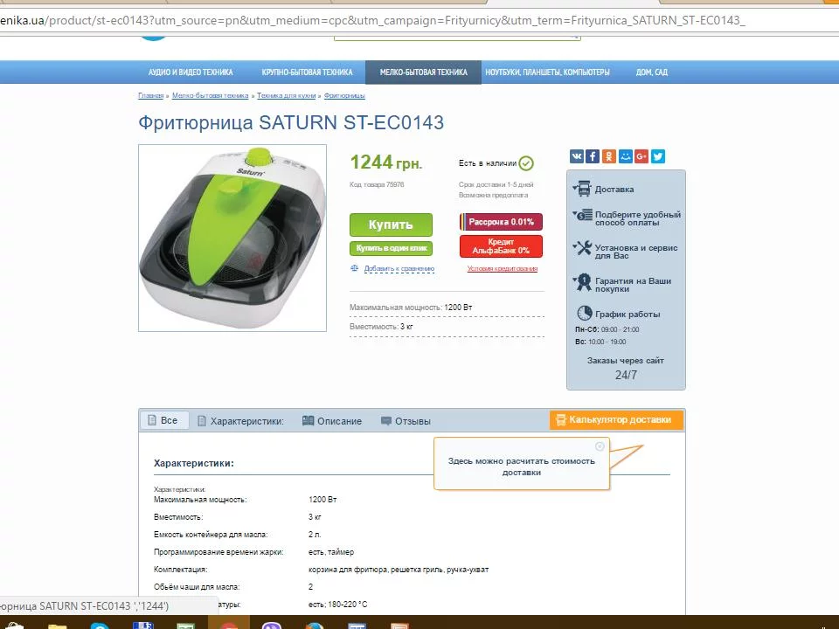Choose Рассрочка 0.01% installment option
Viewport: 839px width, 629px height.
(501, 222)
